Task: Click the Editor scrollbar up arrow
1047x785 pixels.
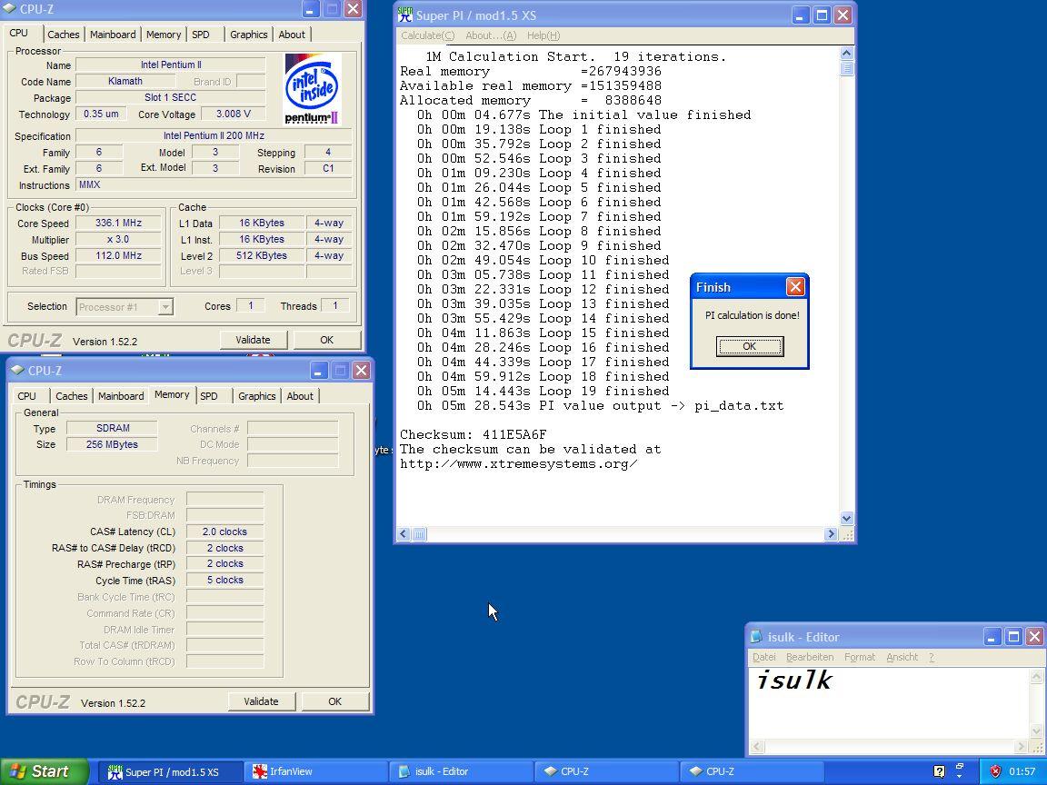Action: tap(1036, 677)
